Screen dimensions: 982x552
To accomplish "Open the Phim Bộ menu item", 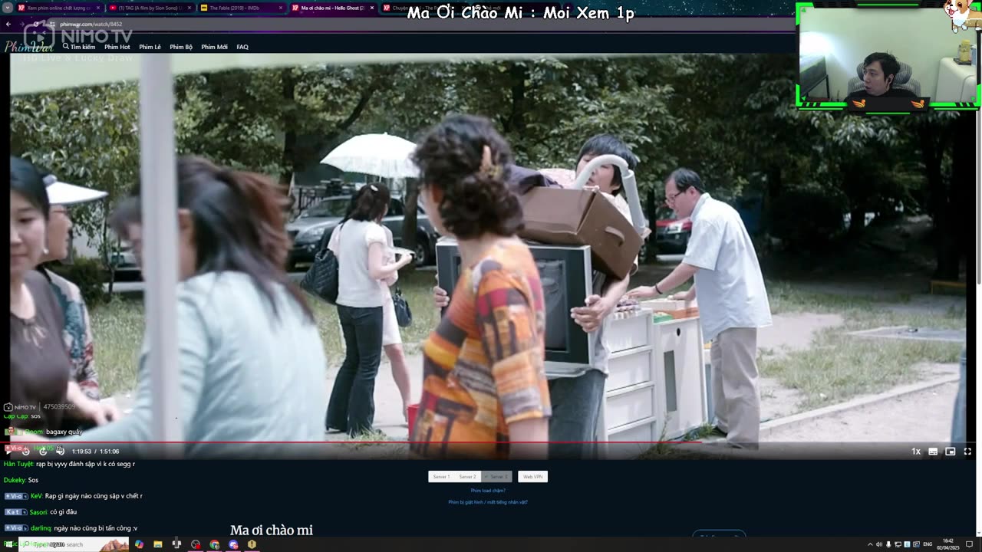I will (x=181, y=47).
